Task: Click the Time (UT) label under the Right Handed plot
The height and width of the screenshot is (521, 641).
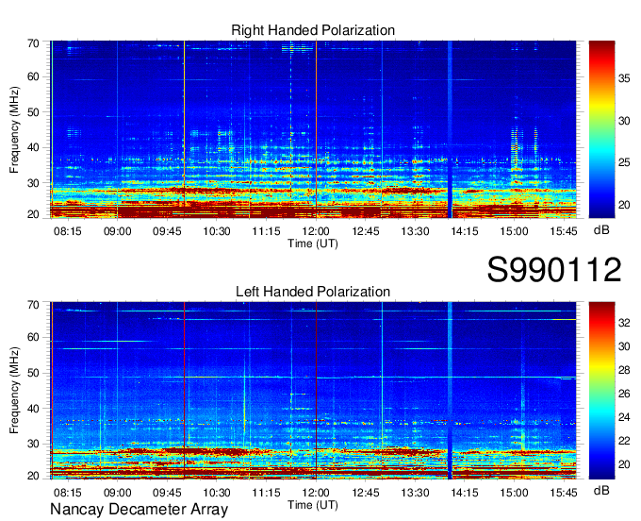Action: point(313,244)
